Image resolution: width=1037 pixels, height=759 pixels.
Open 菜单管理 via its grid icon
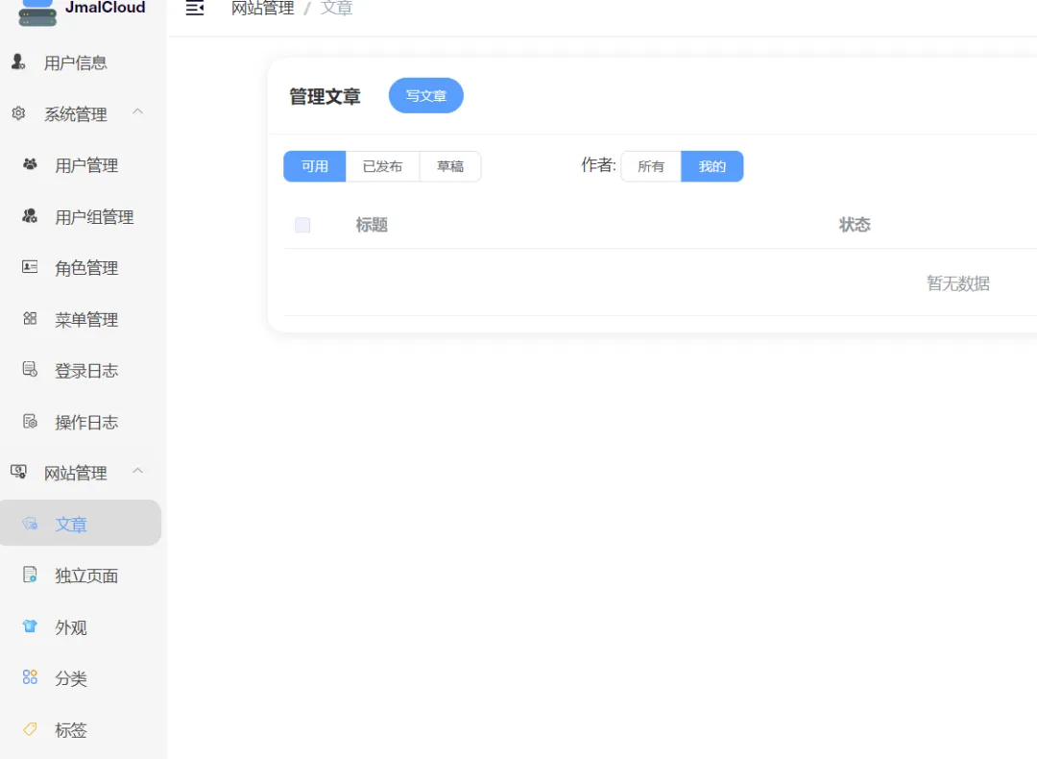point(30,318)
